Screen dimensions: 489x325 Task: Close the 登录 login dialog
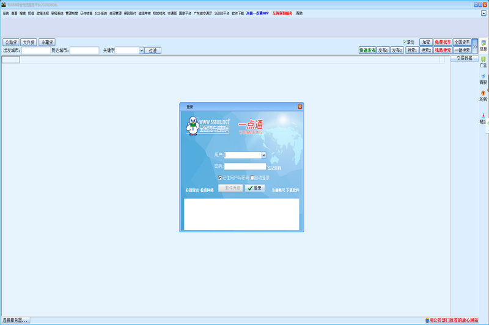coord(300,107)
